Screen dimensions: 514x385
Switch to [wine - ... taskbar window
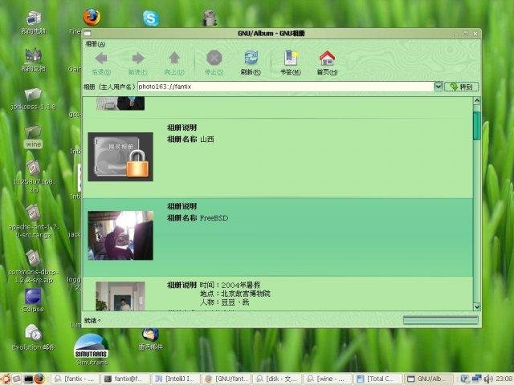(x=327, y=379)
